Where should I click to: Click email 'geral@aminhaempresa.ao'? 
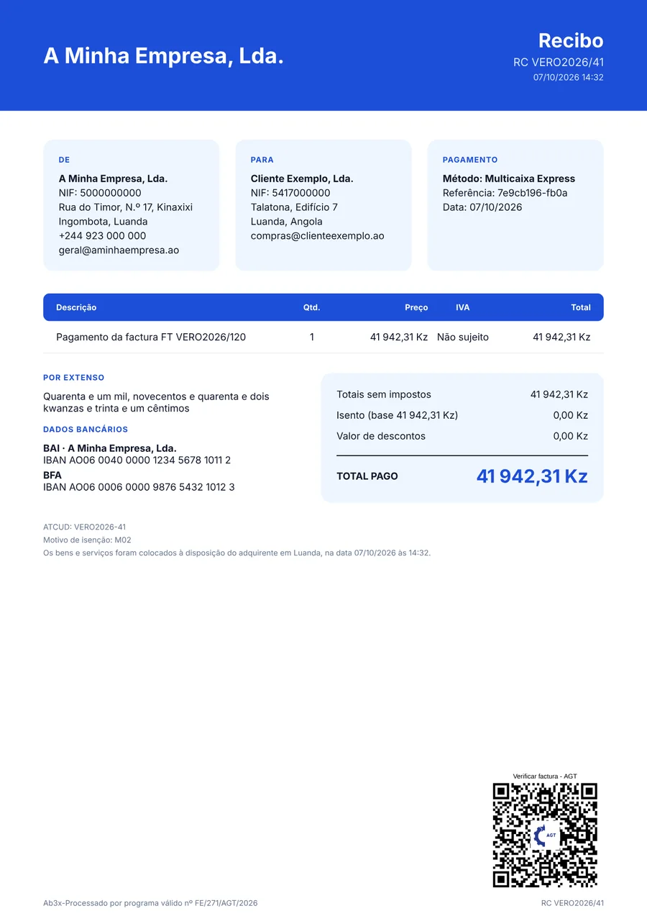point(119,250)
